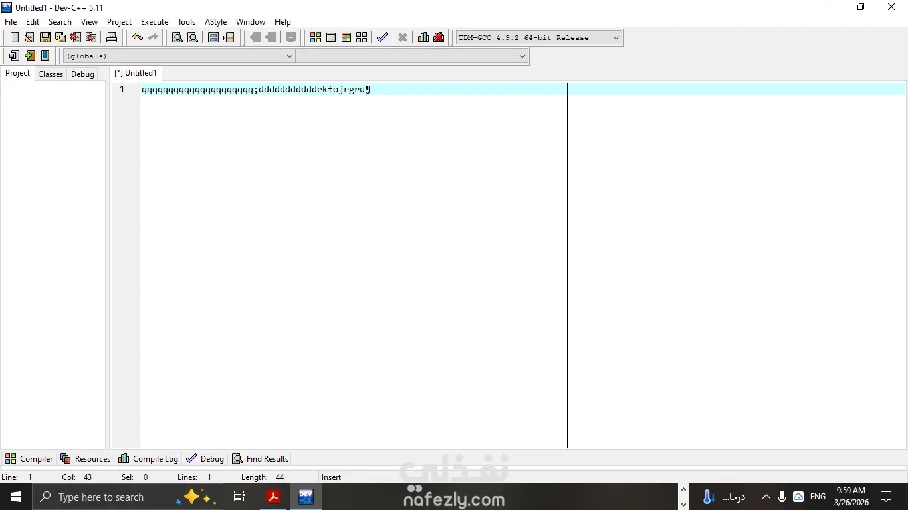Open the compiler set dropdown TDM-GCC 4.9.2

[x=539, y=37]
